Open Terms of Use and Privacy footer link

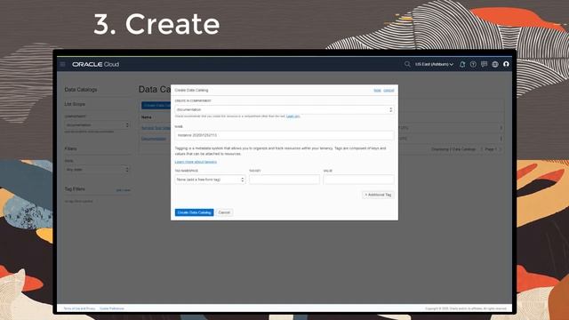[x=79, y=308]
